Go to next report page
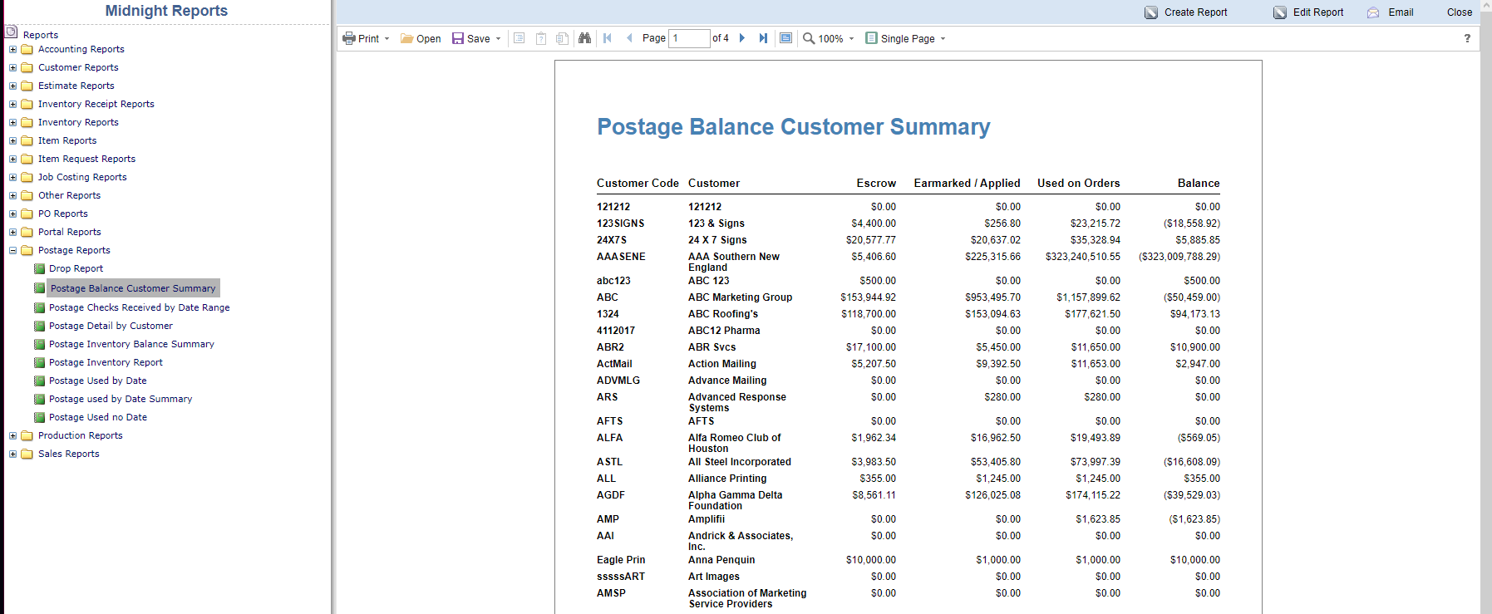Viewport: 1492px width, 614px height. tap(742, 38)
